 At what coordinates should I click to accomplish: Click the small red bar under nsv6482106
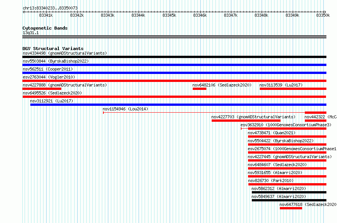point(200,89)
